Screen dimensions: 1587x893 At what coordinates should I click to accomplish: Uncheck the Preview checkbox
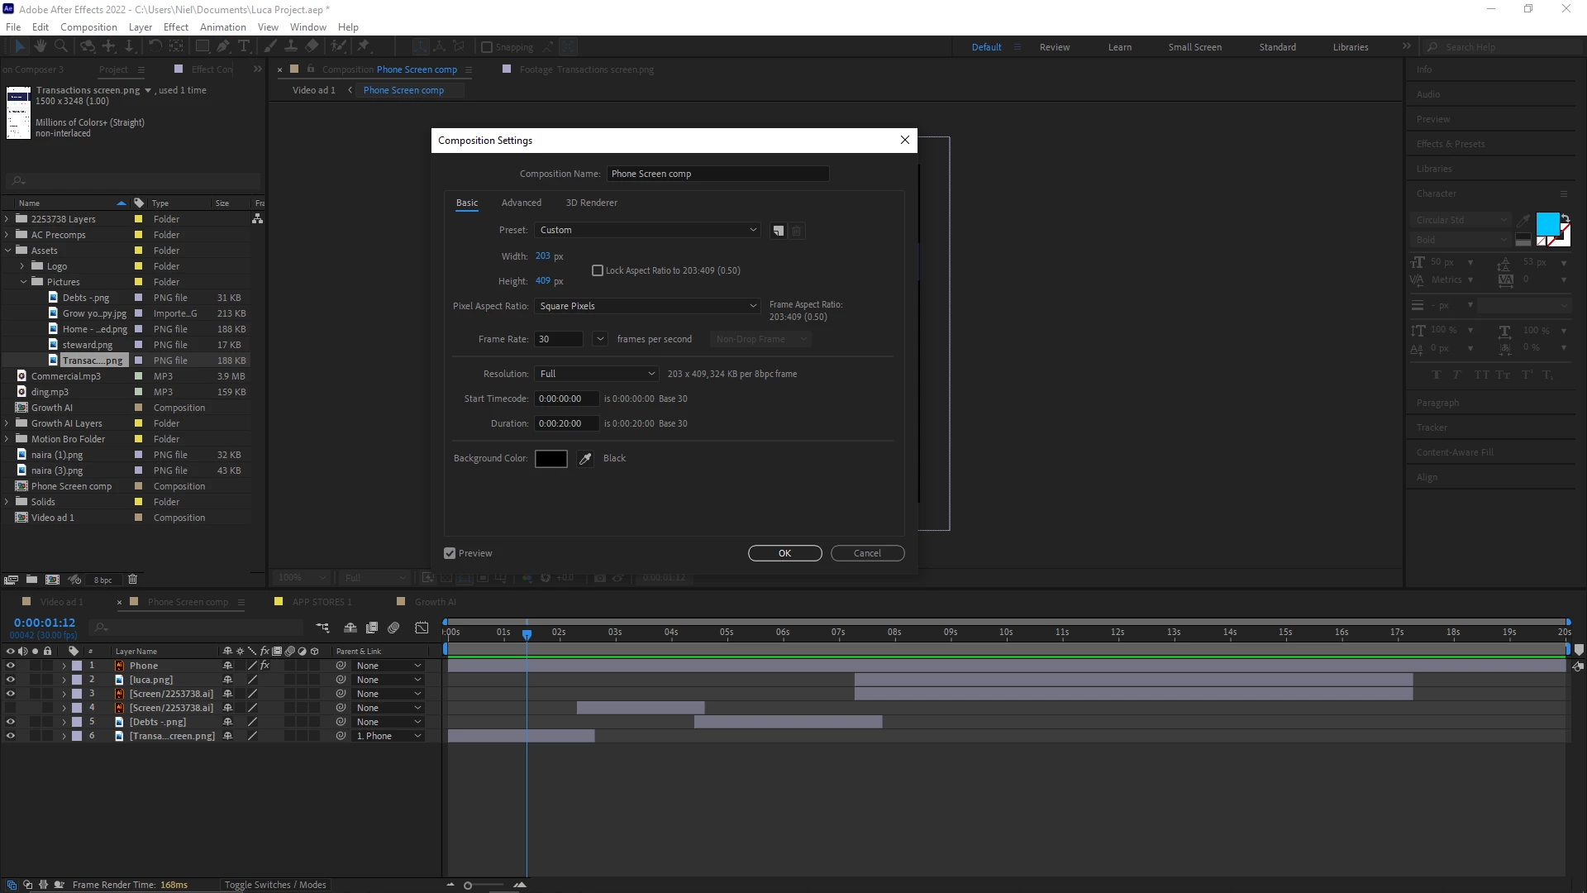[x=450, y=553]
